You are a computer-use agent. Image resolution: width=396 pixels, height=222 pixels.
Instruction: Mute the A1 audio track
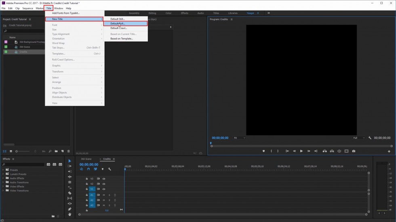coord(104,195)
